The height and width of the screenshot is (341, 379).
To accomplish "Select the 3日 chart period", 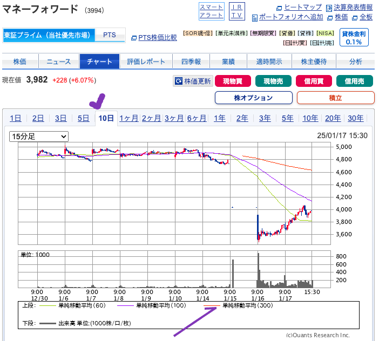I will pyautogui.click(x=60, y=118).
